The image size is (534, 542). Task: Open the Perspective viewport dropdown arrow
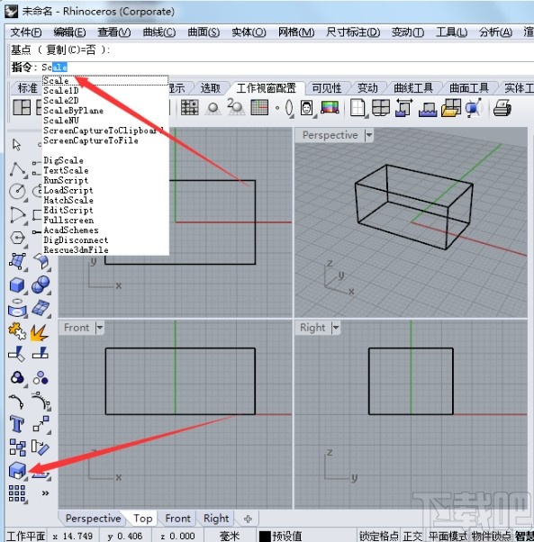pos(369,135)
